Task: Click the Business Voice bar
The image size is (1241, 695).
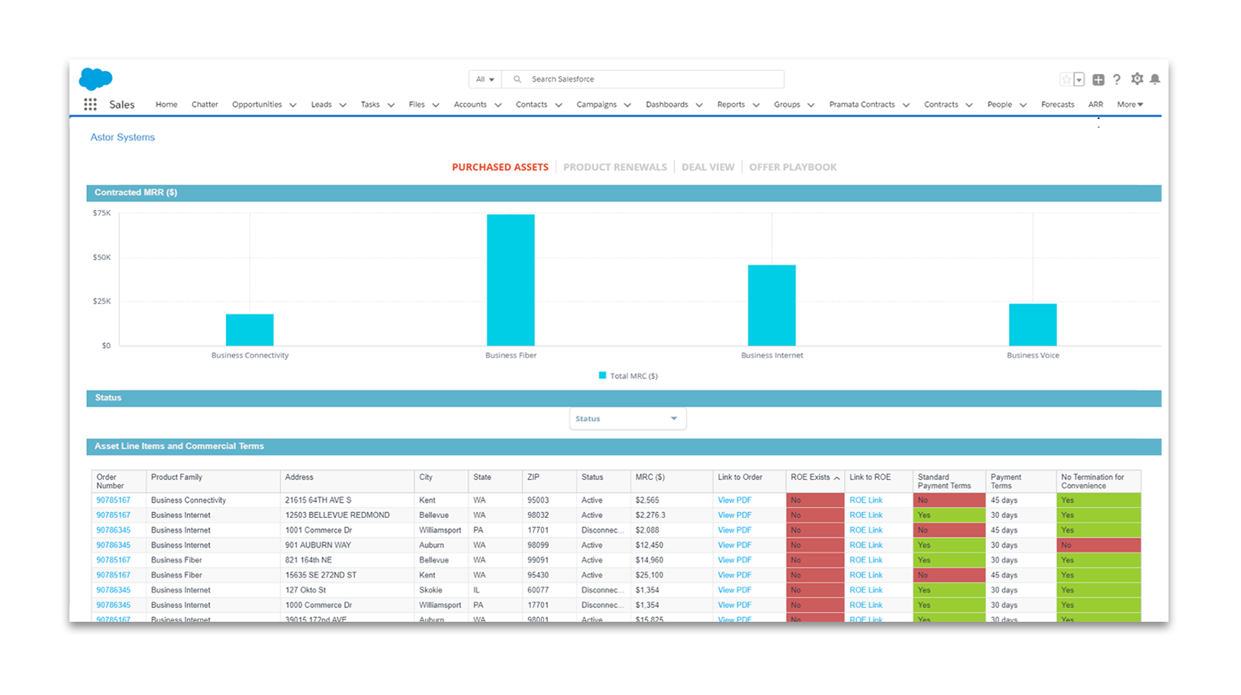Action: click(x=1033, y=325)
